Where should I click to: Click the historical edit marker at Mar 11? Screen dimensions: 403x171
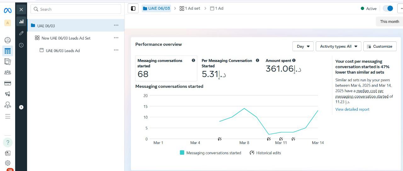coord(281,139)
